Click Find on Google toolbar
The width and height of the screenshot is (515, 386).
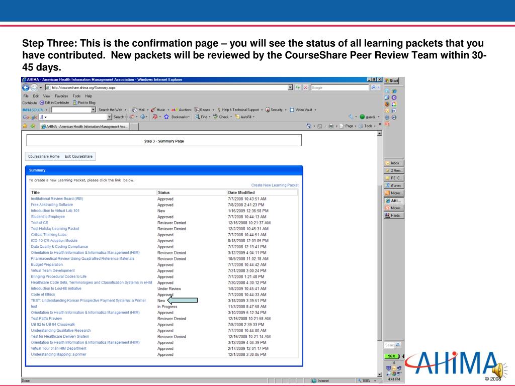pyautogui.click(x=201, y=117)
